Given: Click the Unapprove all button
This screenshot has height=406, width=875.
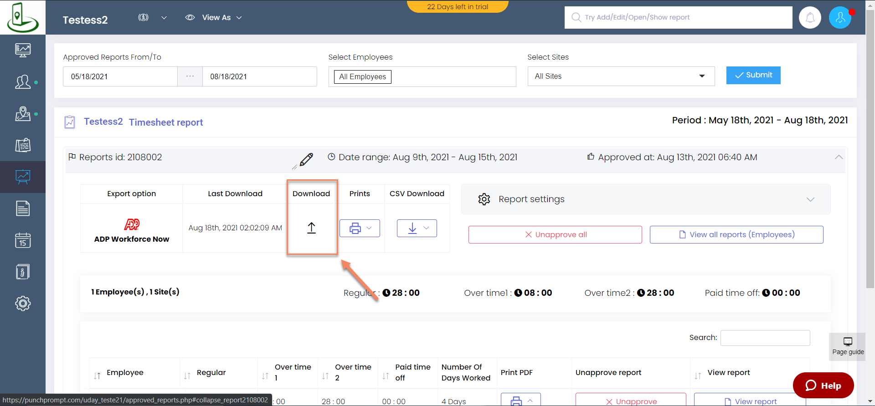Looking at the screenshot, I should pos(555,235).
